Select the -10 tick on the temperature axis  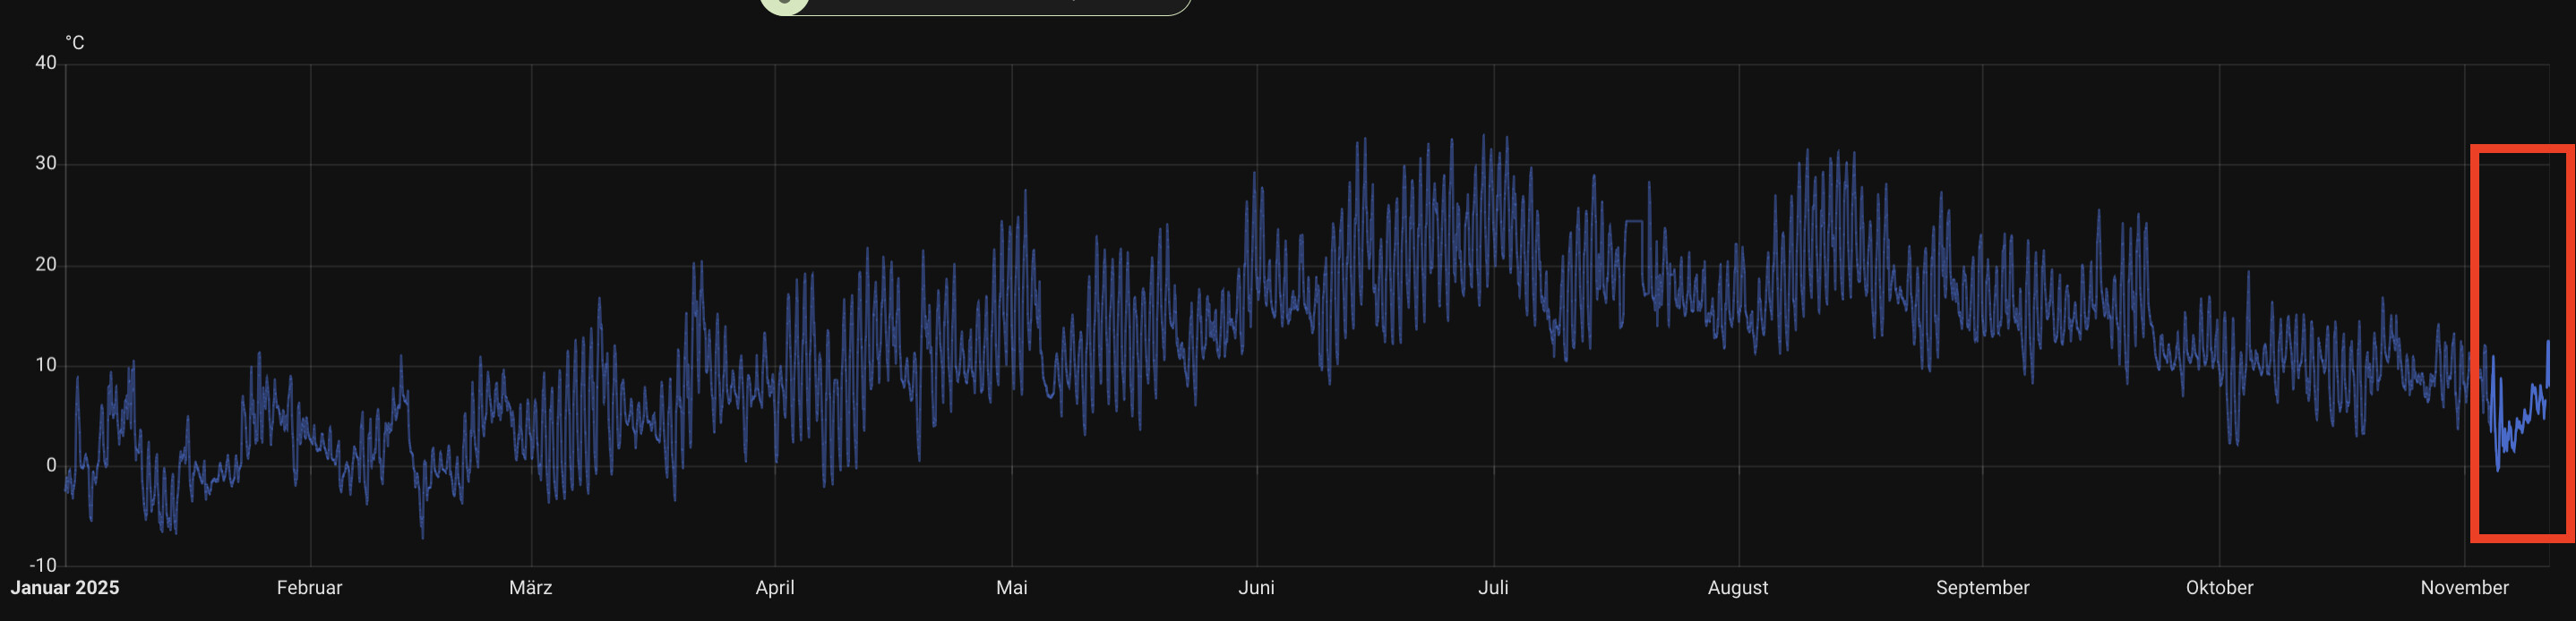43,566
